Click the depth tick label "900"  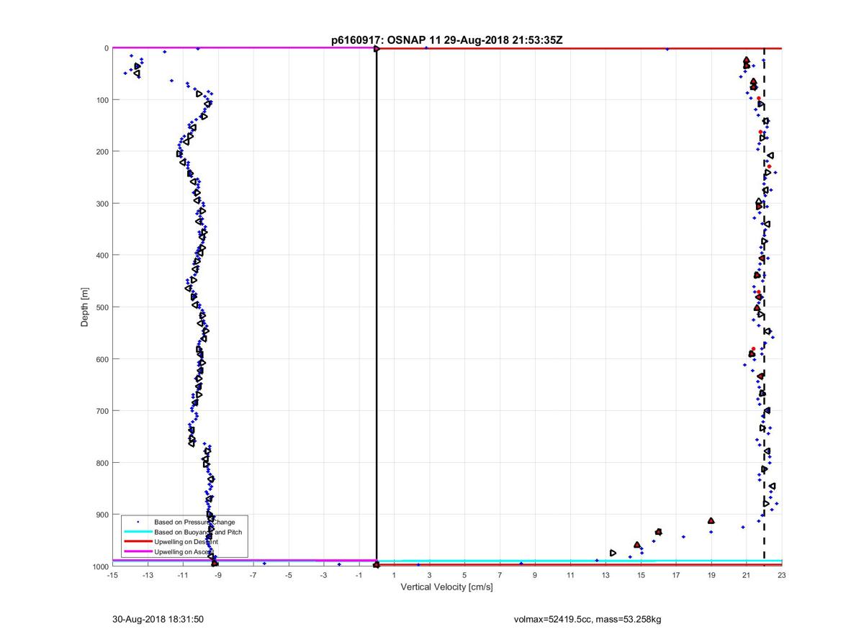point(102,515)
